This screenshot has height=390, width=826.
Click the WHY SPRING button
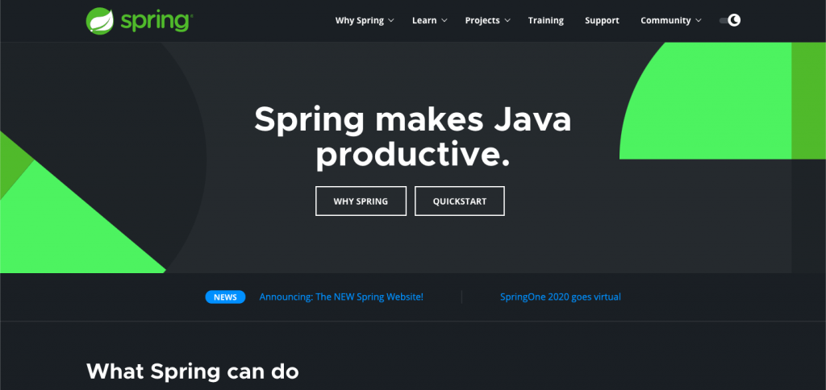[x=361, y=201]
